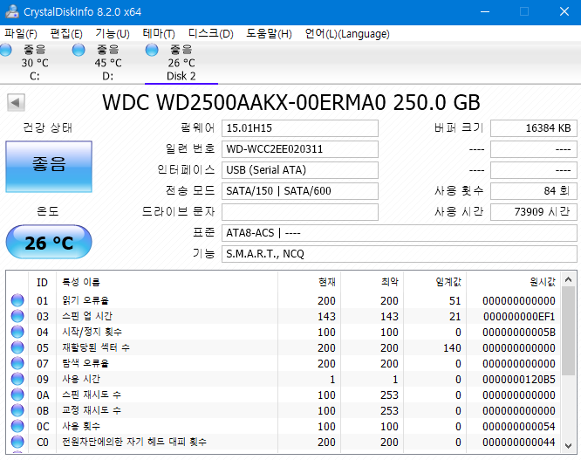The image size is (581, 460).
Task: Click raw value 0000000120B5
Action: click(519, 380)
